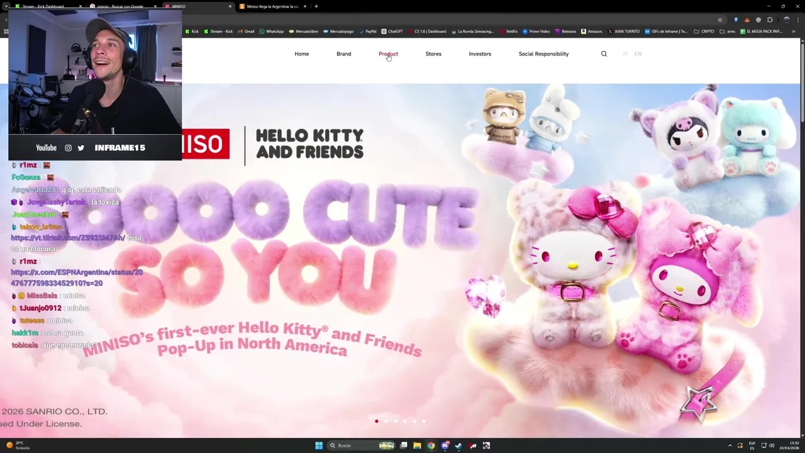Expand the aires bookmarks folder
The width and height of the screenshot is (805, 453).
click(727, 31)
